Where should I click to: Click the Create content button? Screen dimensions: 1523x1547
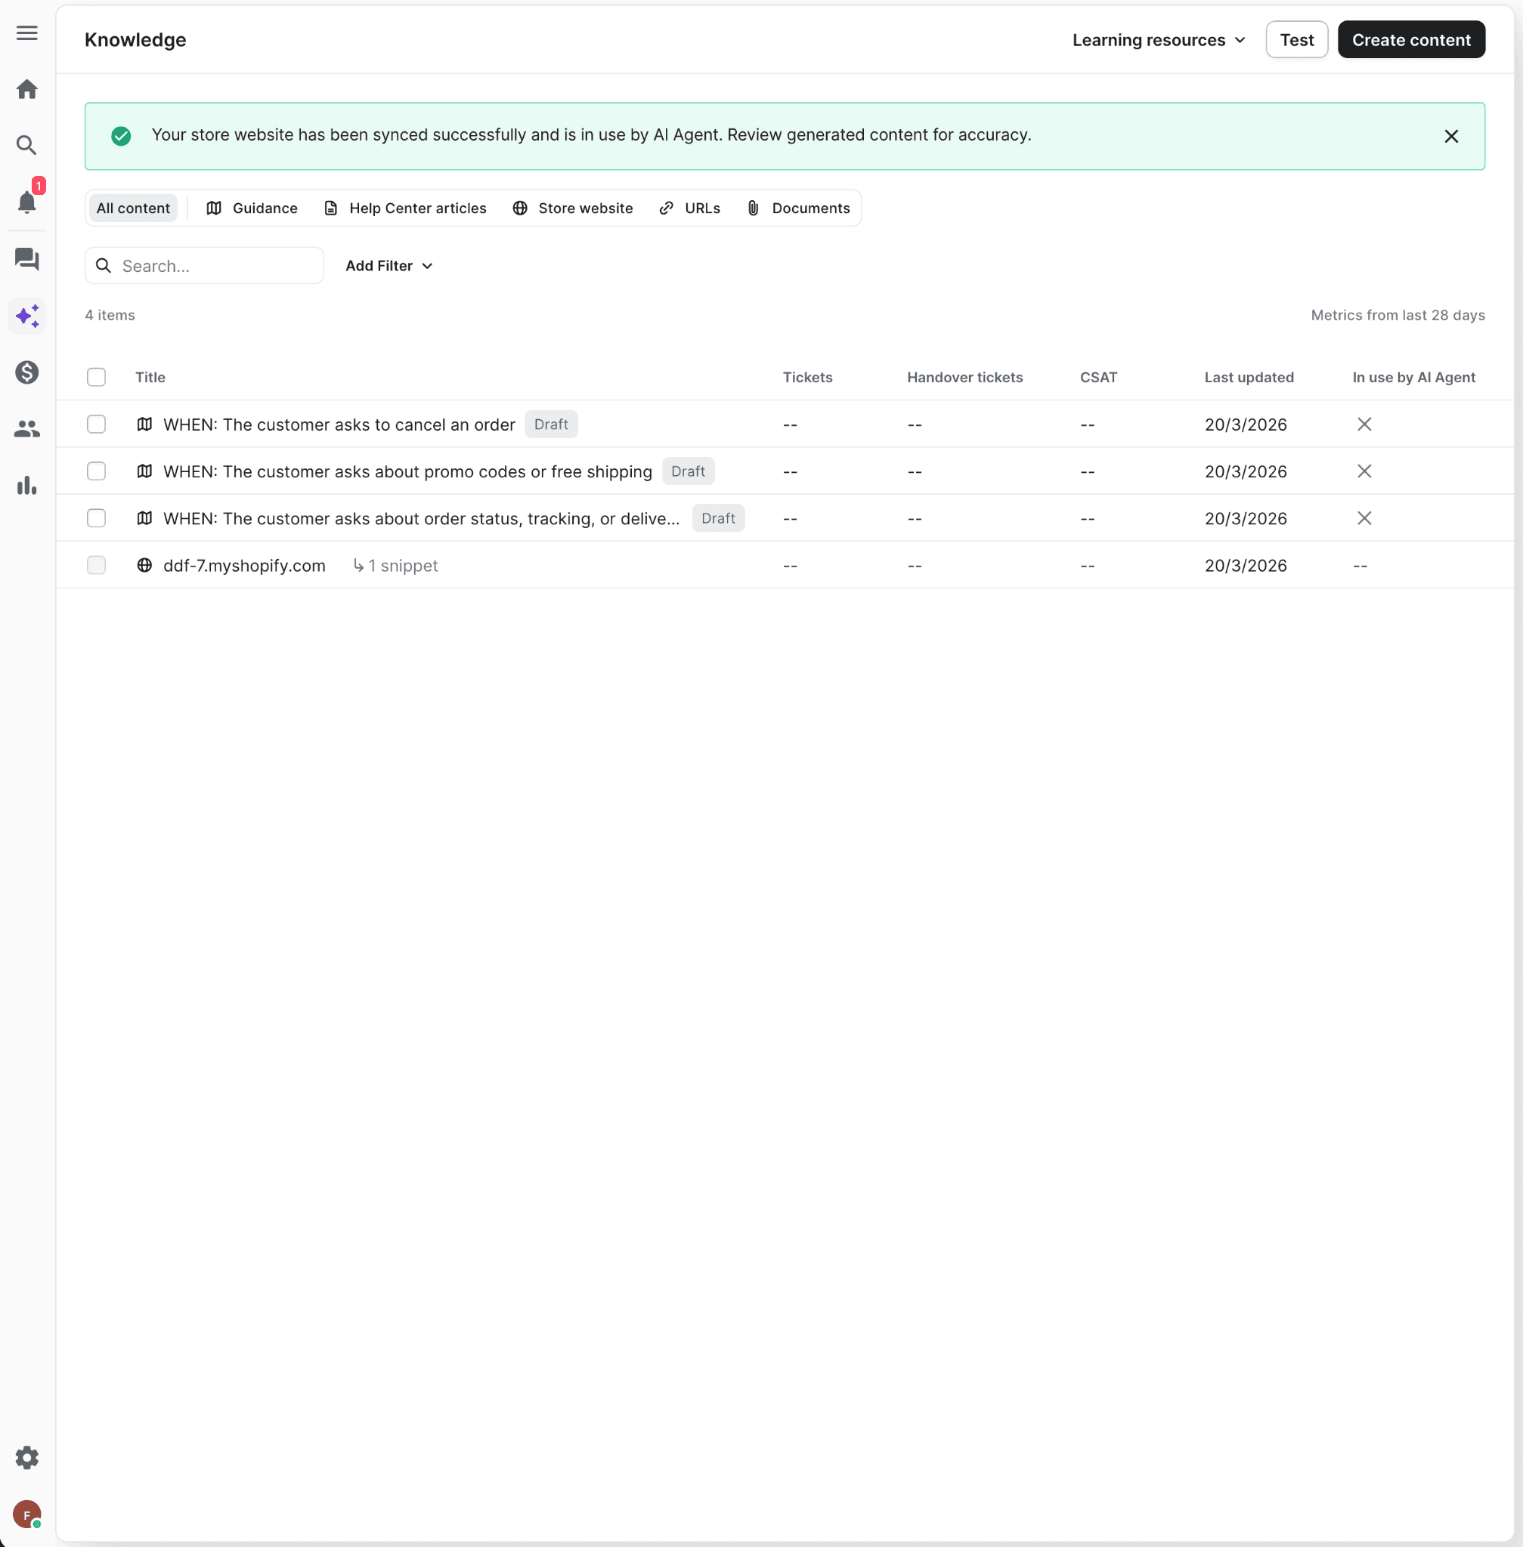point(1410,40)
